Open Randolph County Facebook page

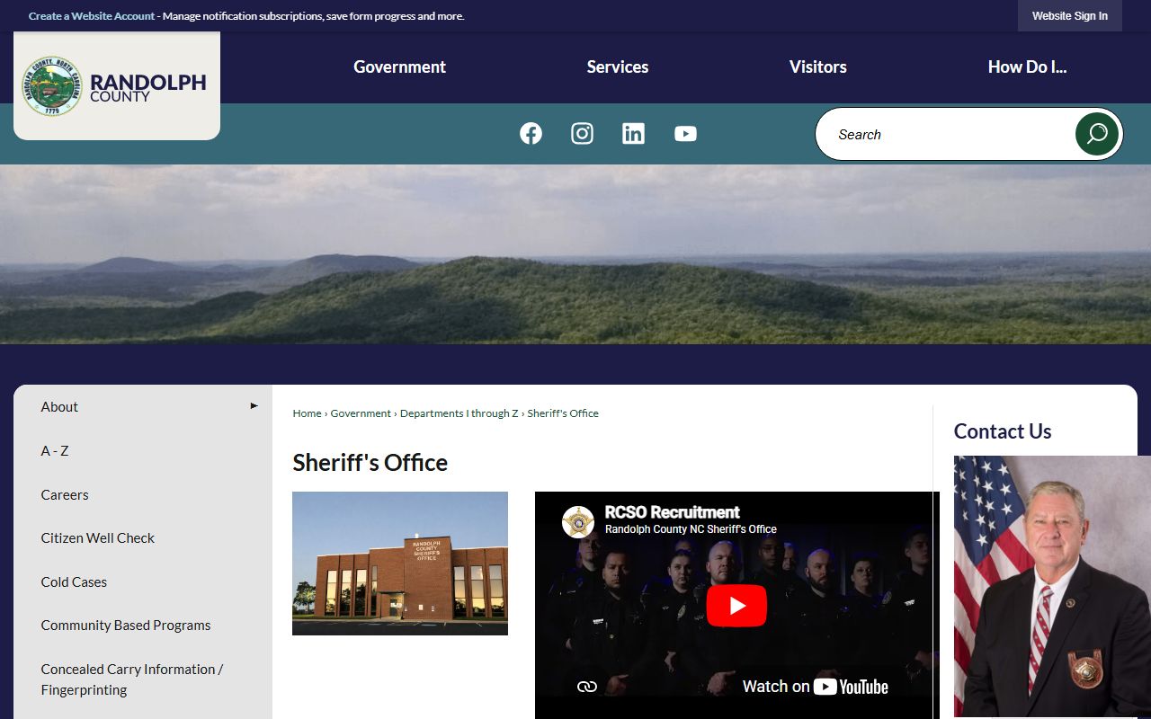point(531,134)
